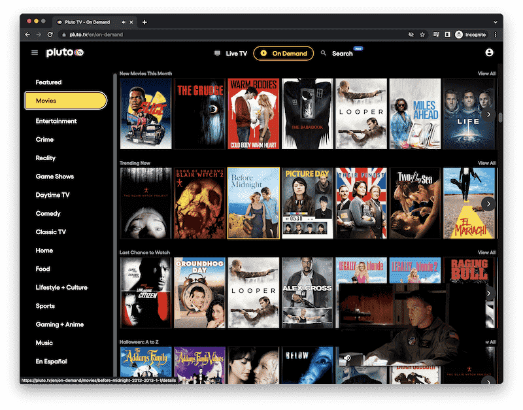Click the browser forward arrow

tap(39, 35)
